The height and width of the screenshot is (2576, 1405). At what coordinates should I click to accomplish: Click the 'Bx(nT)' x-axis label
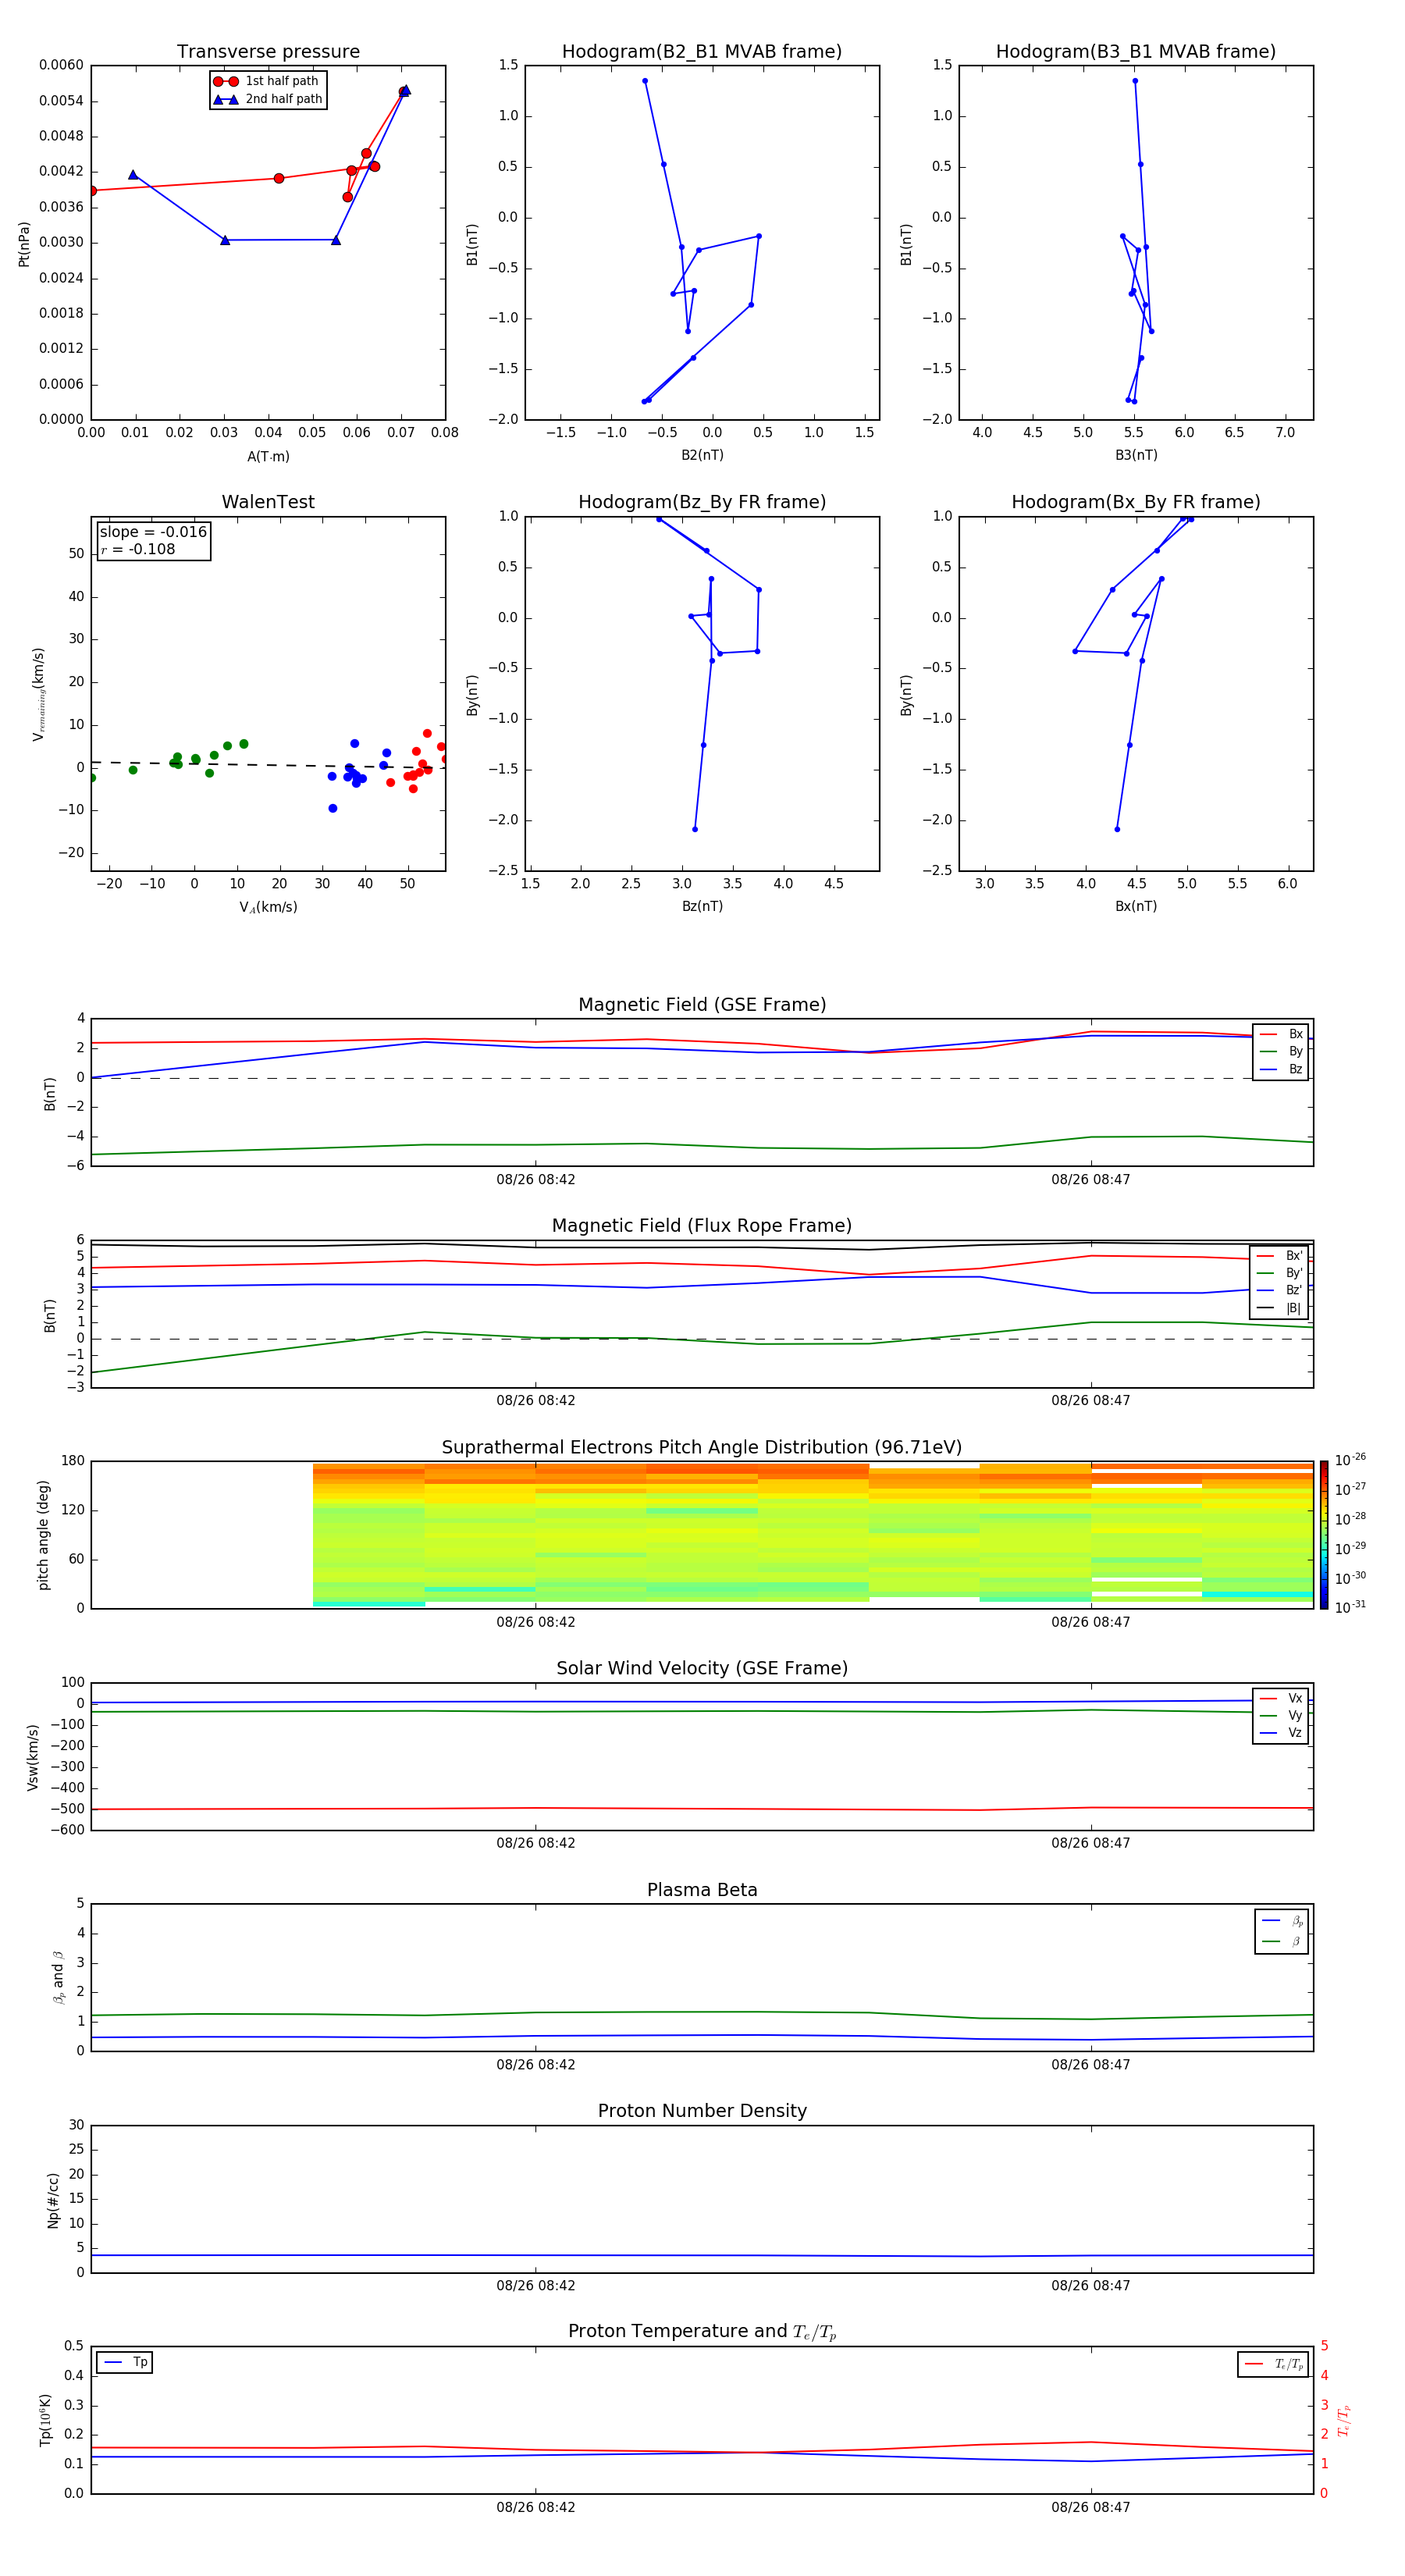1136,906
